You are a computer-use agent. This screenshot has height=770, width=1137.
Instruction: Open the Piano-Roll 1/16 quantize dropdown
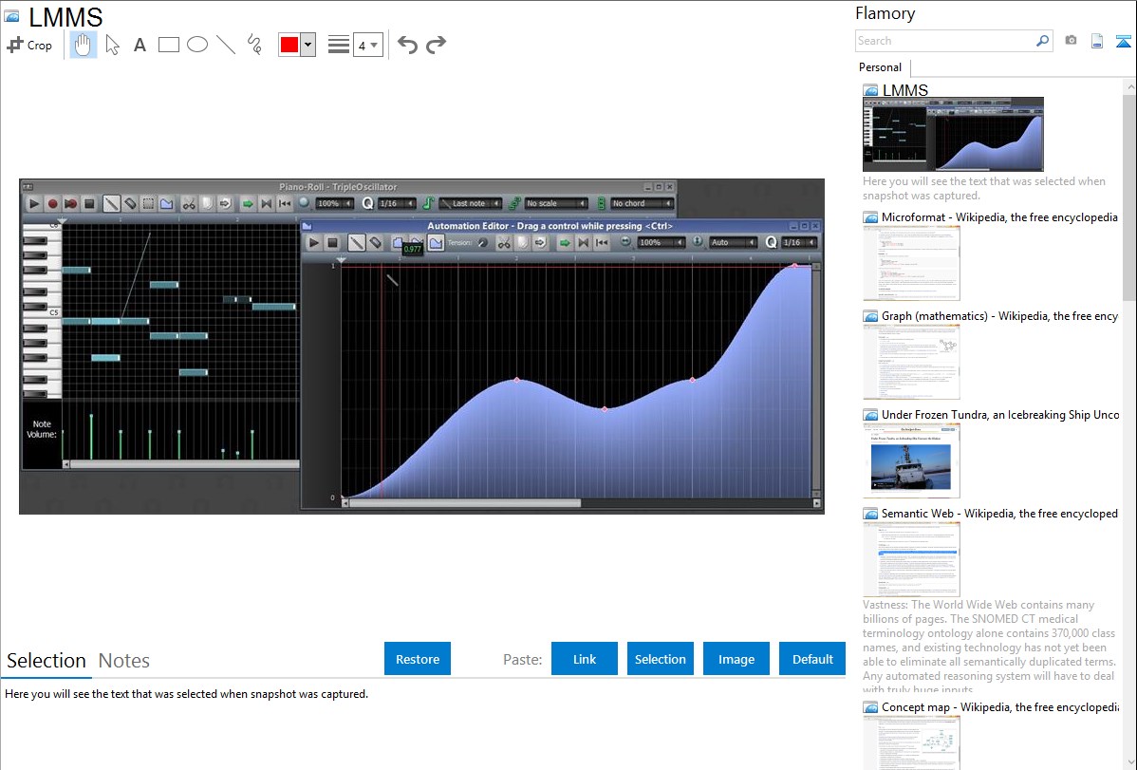click(398, 204)
